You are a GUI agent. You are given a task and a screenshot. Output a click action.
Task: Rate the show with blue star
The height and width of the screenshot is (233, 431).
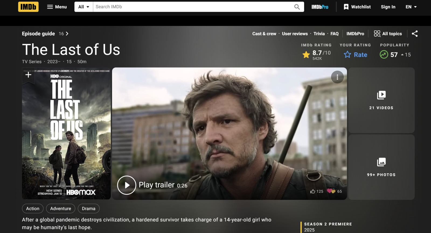tap(347, 55)
